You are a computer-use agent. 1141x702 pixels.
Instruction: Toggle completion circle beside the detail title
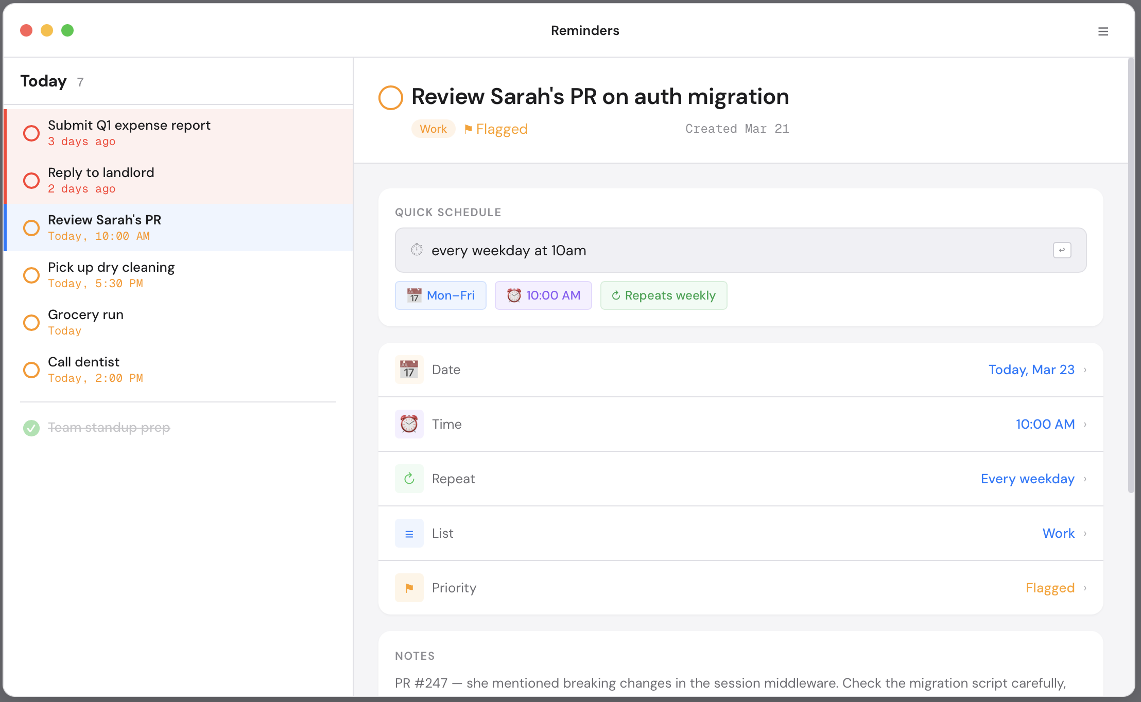click(x=390, y=97)
